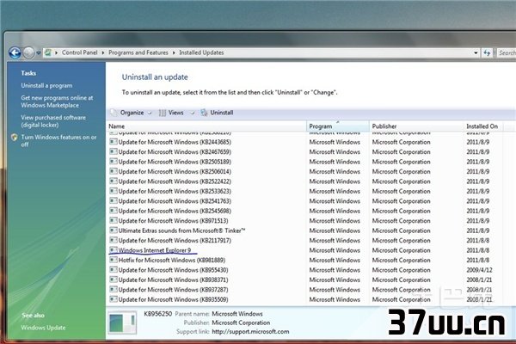Image resolution: width=516 pixels, height=344 pixels.
Task: Select Hotfix for Microsoft Windows KB981889
Action: [x=172, y=260]
